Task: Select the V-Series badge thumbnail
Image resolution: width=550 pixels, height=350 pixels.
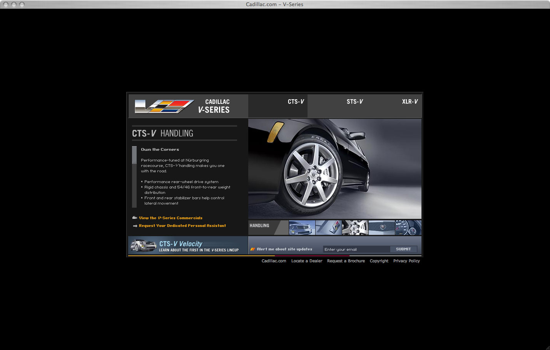Action: coord(329,228)
